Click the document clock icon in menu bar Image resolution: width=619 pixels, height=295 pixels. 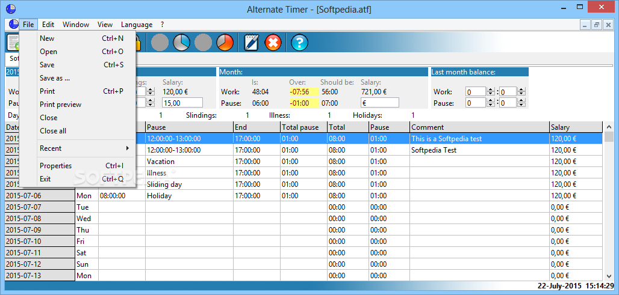click(x=13, y=25)
